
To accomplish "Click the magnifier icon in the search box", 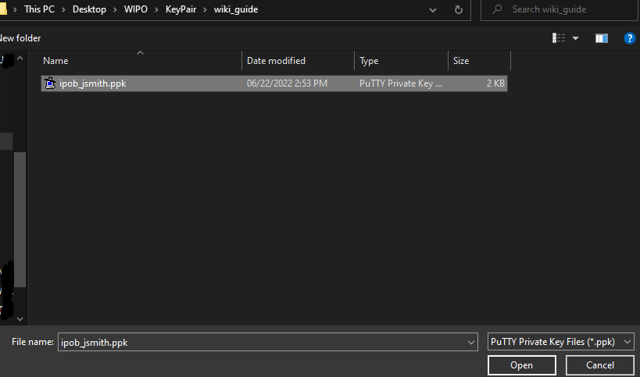I will coord(497,9).
